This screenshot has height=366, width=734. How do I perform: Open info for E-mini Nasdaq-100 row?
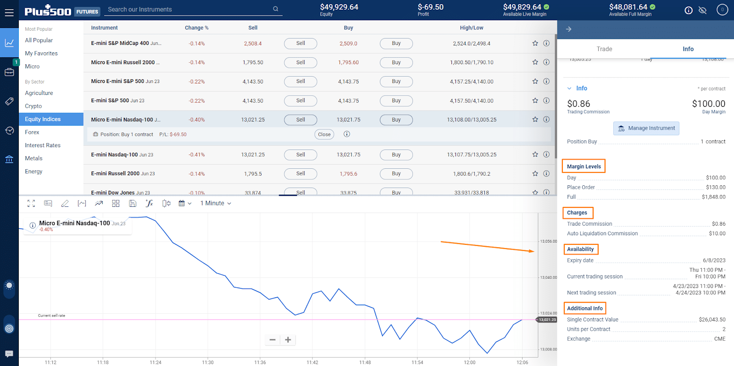pyautogui.click(x=546, y=155)
